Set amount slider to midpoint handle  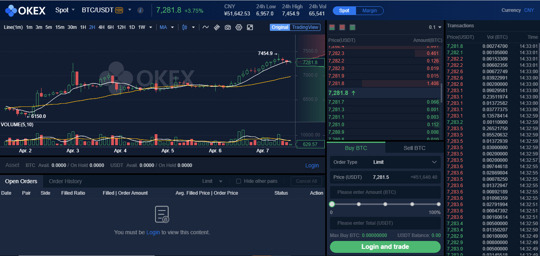[x=385, y=204]
